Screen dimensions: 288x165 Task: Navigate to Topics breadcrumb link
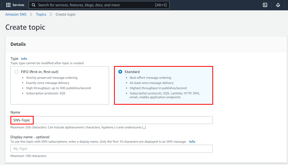[x=41, y=15]
